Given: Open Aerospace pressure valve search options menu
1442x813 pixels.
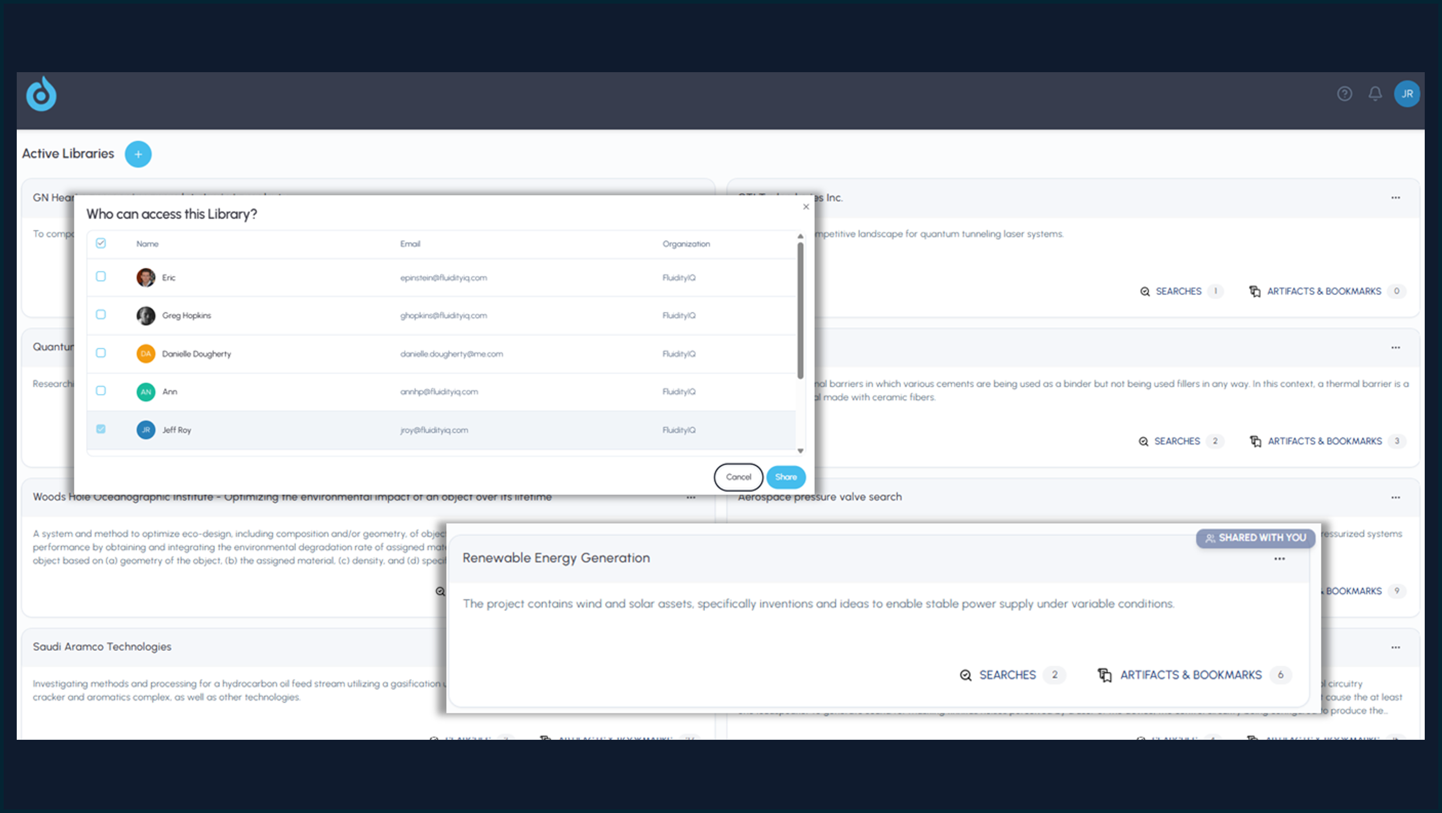Looking at the screenshot, I should click(1395, 497).
